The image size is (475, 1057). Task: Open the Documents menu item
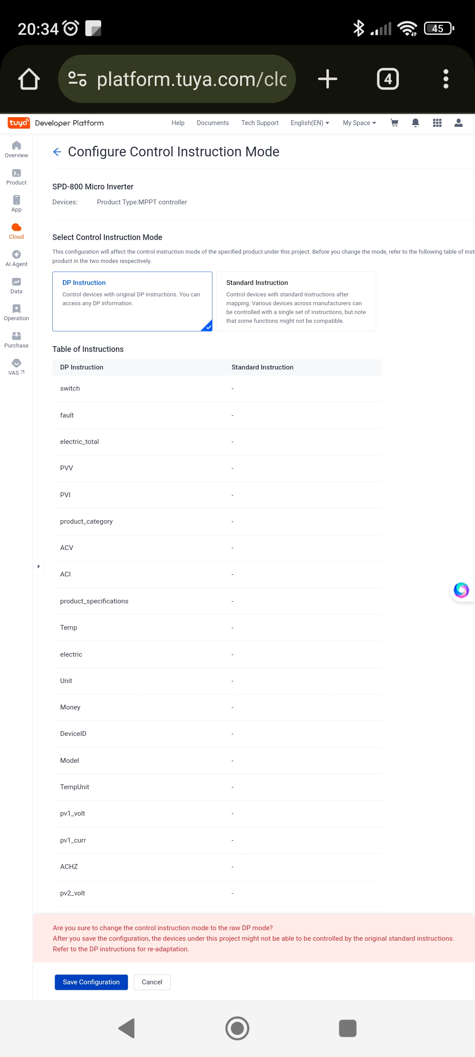pyautogui.click(x=213, y=123)
